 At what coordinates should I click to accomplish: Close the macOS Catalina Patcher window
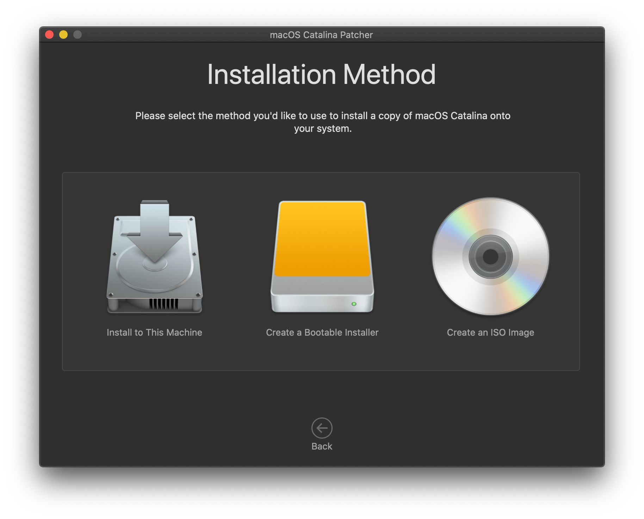point(49,35)
